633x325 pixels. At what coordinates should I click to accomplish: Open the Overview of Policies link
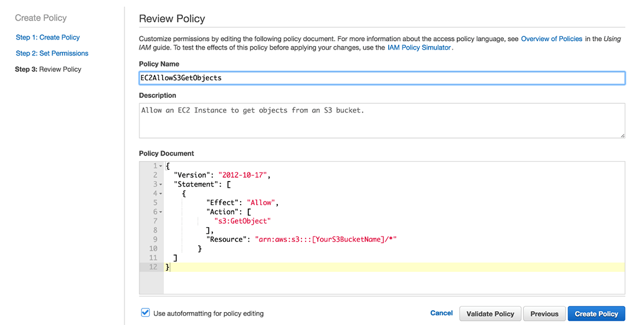tap(551, 39)
